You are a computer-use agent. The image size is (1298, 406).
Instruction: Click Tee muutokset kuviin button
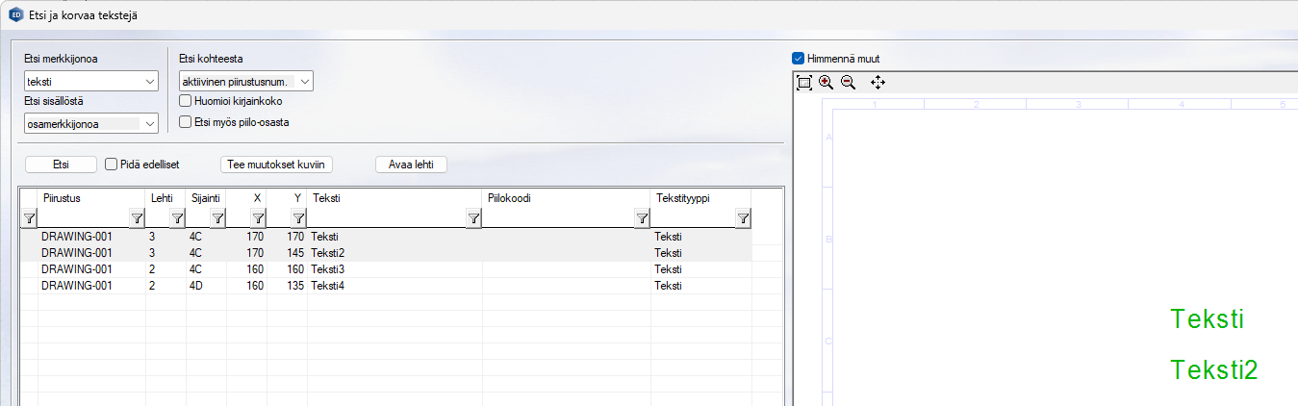pos(277,165)
